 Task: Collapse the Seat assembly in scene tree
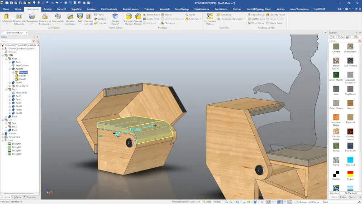[6, 59]
